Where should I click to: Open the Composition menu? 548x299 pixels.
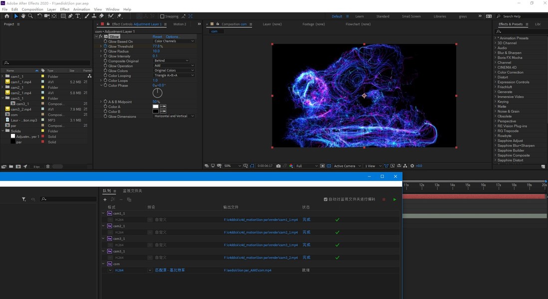coord(32,9)
